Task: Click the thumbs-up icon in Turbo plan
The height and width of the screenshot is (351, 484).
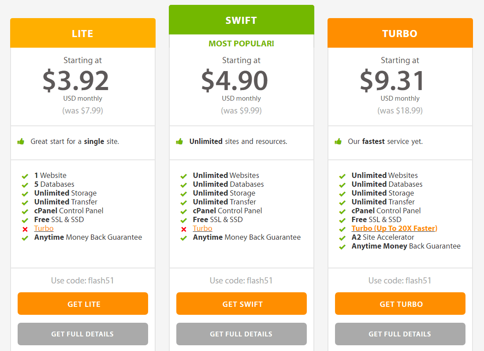Action: (338, 142)
